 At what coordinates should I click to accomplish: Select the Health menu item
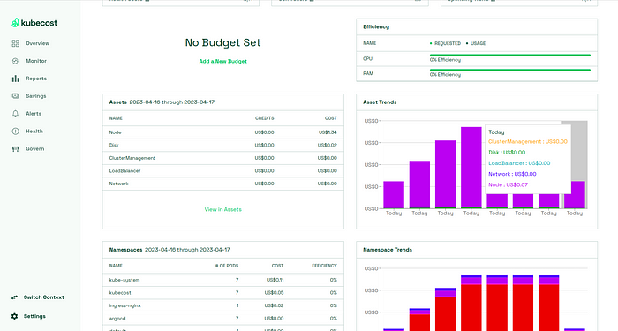click(34, 132)
